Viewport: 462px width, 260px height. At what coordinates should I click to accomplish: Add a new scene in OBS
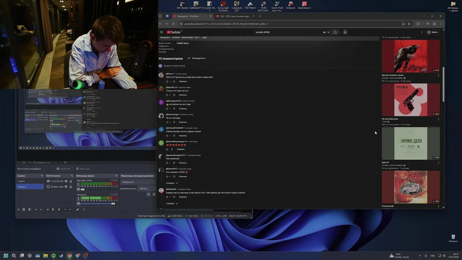click(x=18, y=209)
